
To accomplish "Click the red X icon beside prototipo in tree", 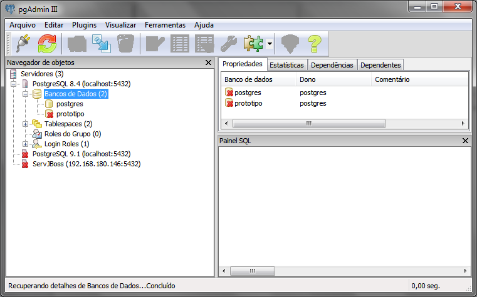I will pyautogui.click(x=49, y=114).
